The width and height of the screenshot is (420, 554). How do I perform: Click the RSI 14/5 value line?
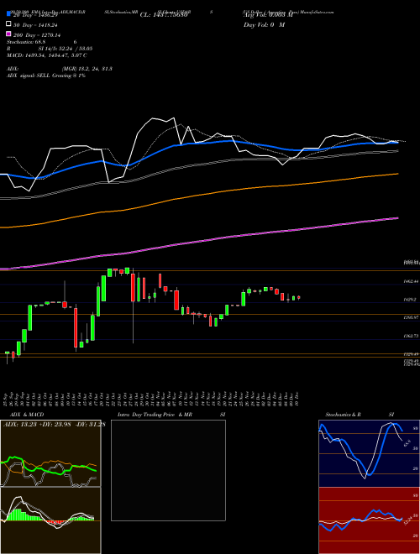[50, 49]
